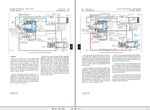This screenshot has height=110, width=150.
Task: Click 'Litho in U.S.A.' on the right page
Action: [x=86, y=94]
